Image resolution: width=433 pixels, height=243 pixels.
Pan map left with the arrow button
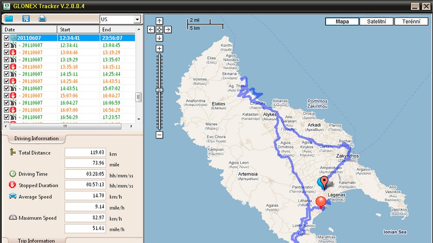pos(151,30)
